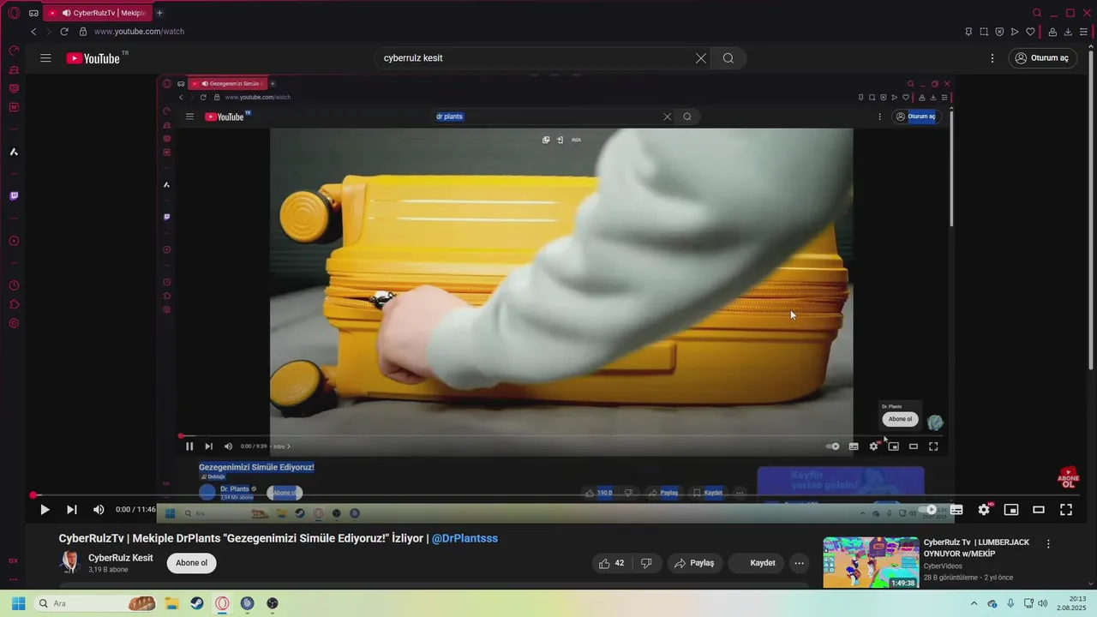Open the browser profile account icon
Viewport: 1097px width, 617px height.
pos(1052,32)
